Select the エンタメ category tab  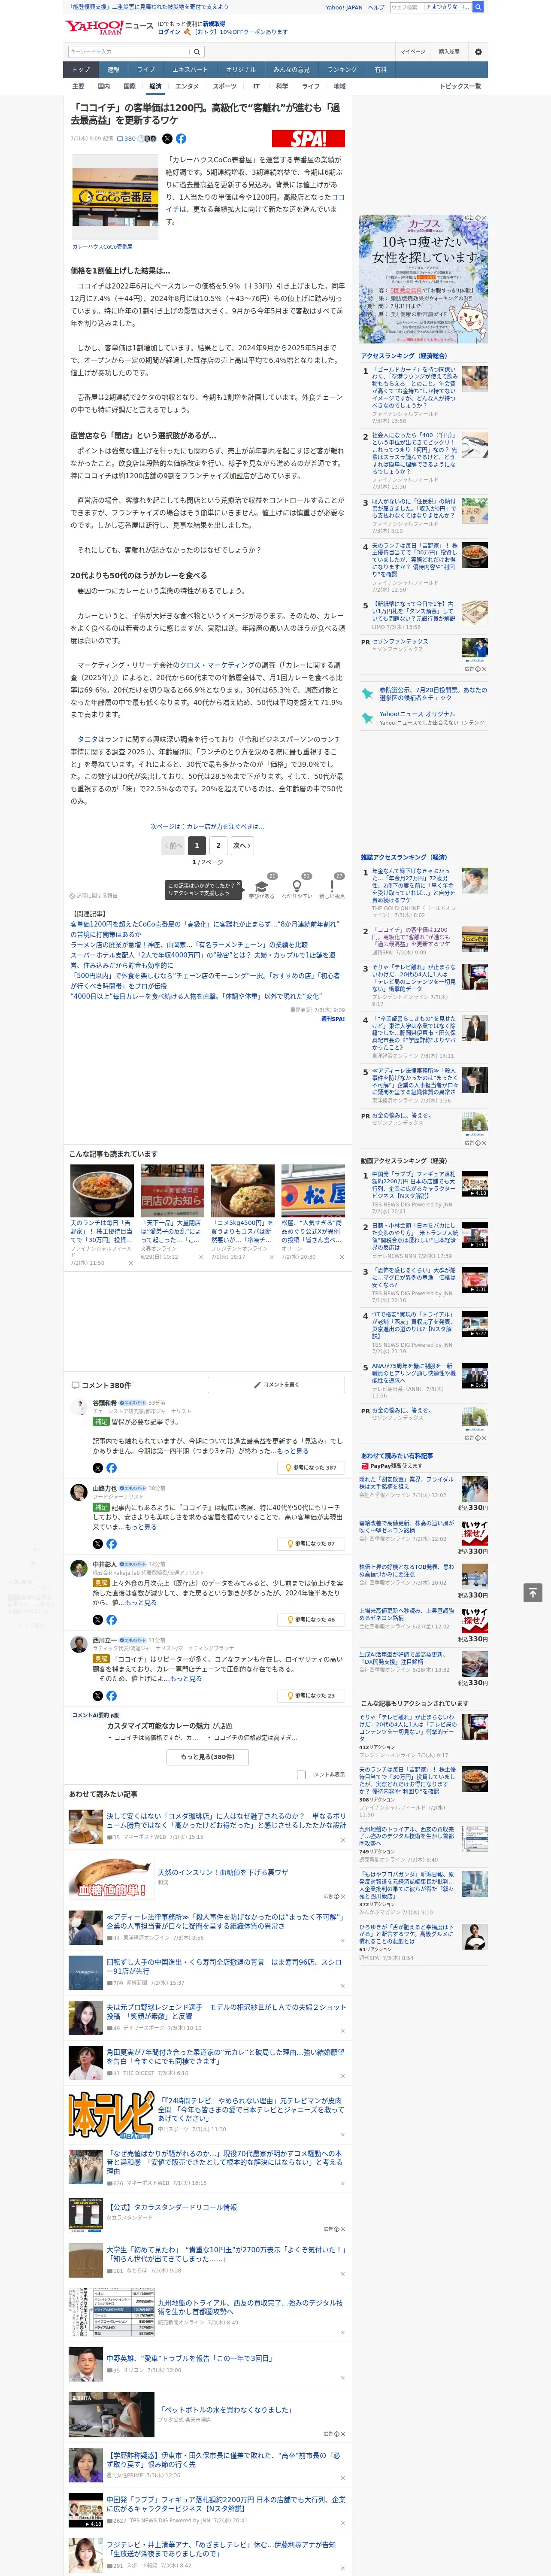pyautogui.click(x=187, y=86)
